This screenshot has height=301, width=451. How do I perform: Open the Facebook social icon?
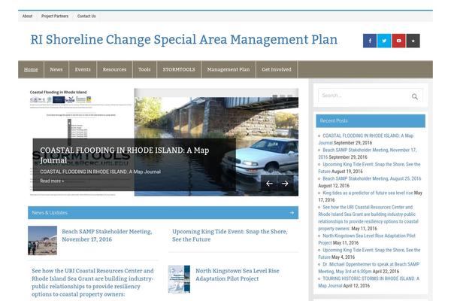tap(370, 41)
